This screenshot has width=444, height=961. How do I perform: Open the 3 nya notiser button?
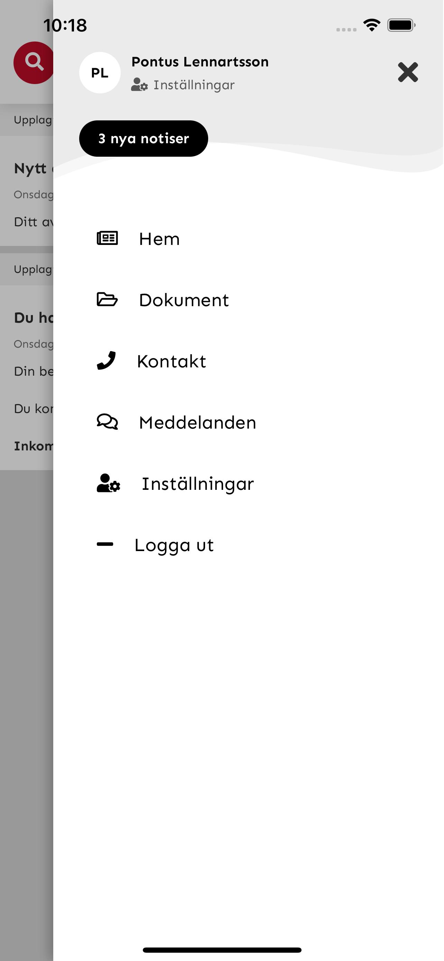click(144, 138)
